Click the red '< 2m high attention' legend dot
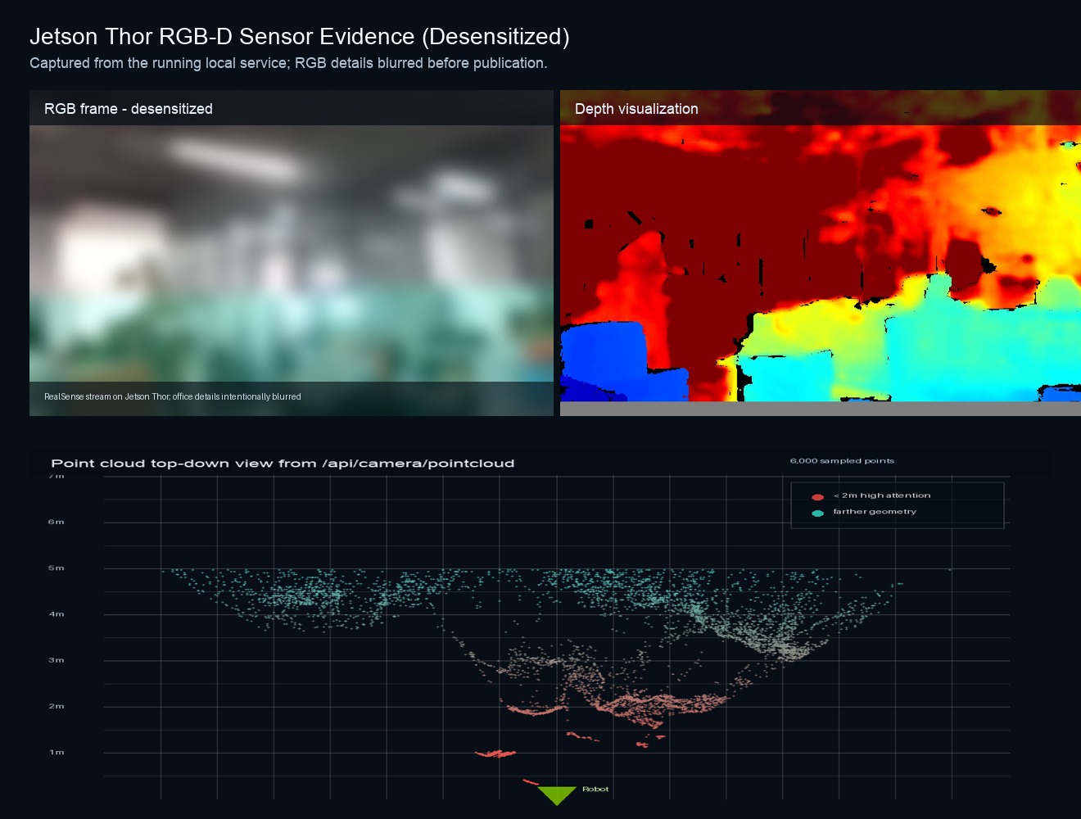 point(817,497)
